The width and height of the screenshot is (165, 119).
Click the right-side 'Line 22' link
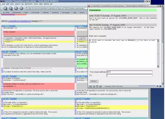click(78, 51)
